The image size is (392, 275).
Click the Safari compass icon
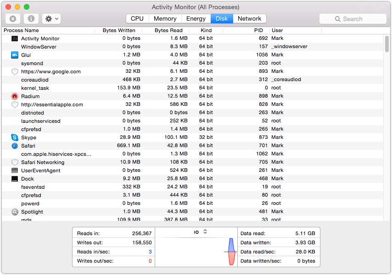point(15,146)
